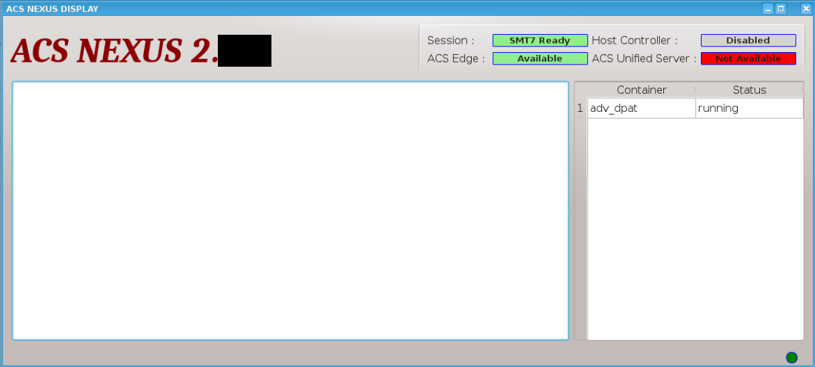
Task: Select the running status cell
Action: (750, 108)
